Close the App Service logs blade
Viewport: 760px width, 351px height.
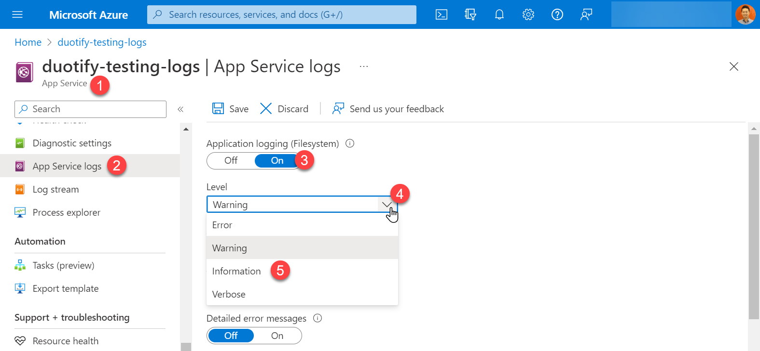(734, 66)
